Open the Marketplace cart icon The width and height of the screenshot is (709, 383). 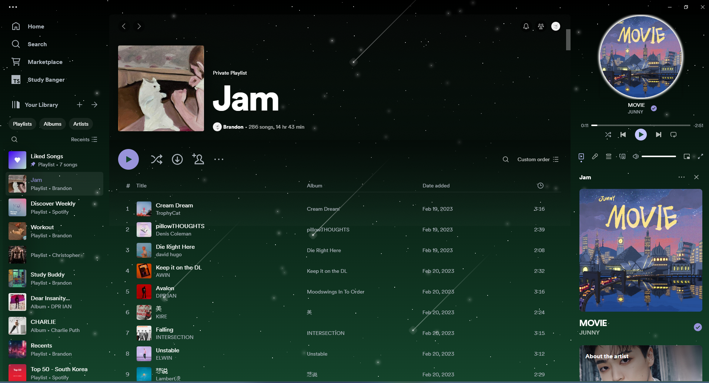(x=16, y=62)
